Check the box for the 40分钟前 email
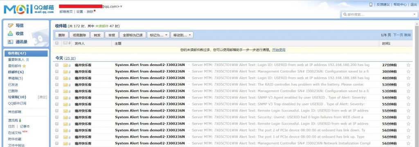Screen dimensions: 419x147 [x=56, y=78]
